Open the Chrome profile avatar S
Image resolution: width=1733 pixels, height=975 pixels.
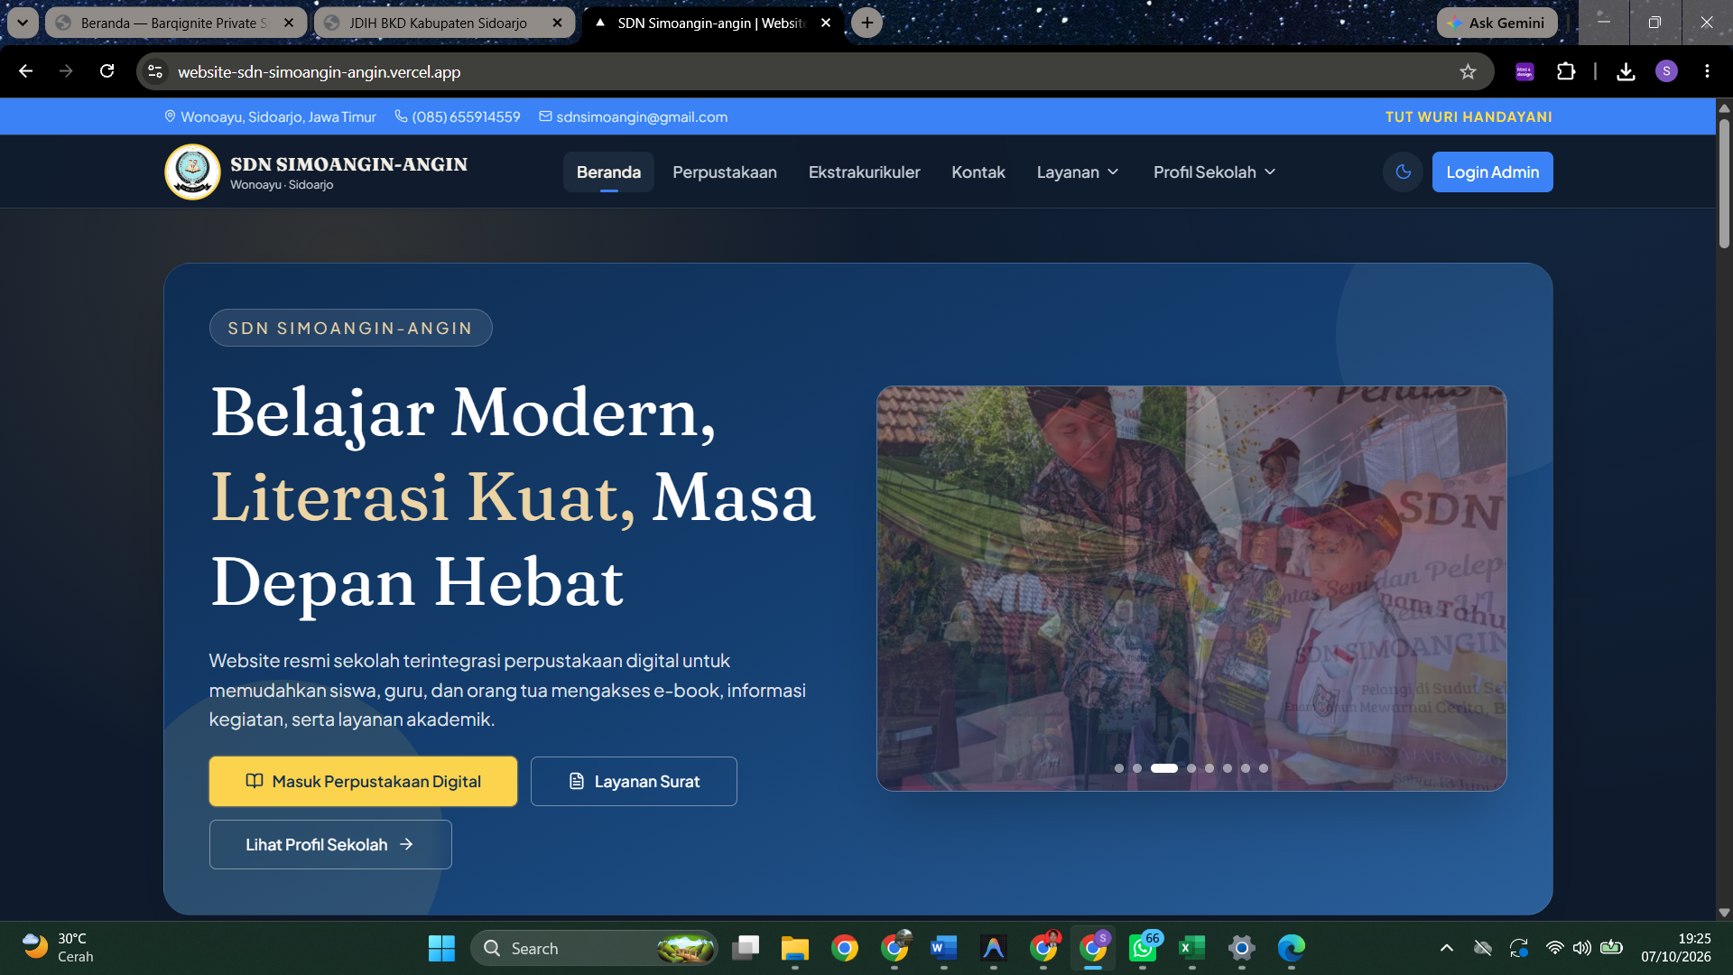[x=1666, y=71]
